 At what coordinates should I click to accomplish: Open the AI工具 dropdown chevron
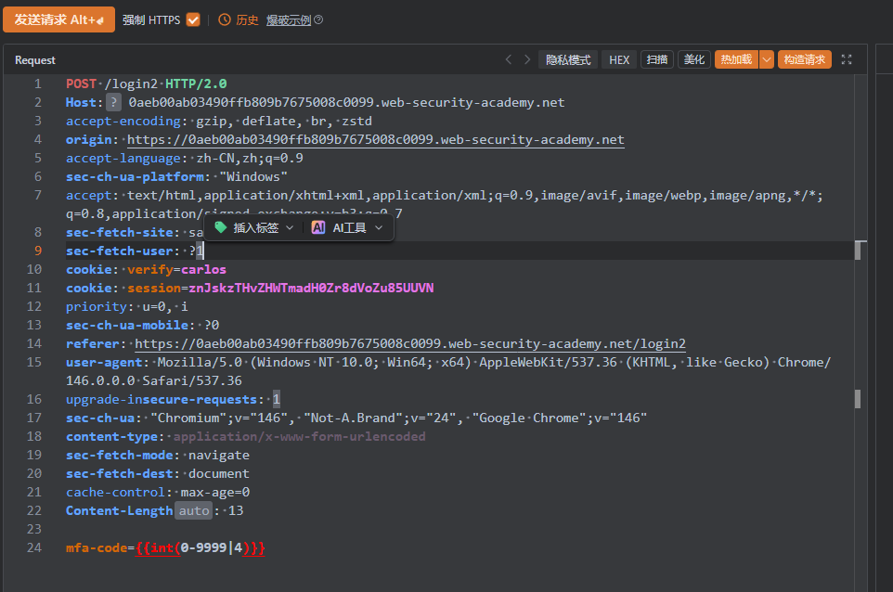pos(378,227)
